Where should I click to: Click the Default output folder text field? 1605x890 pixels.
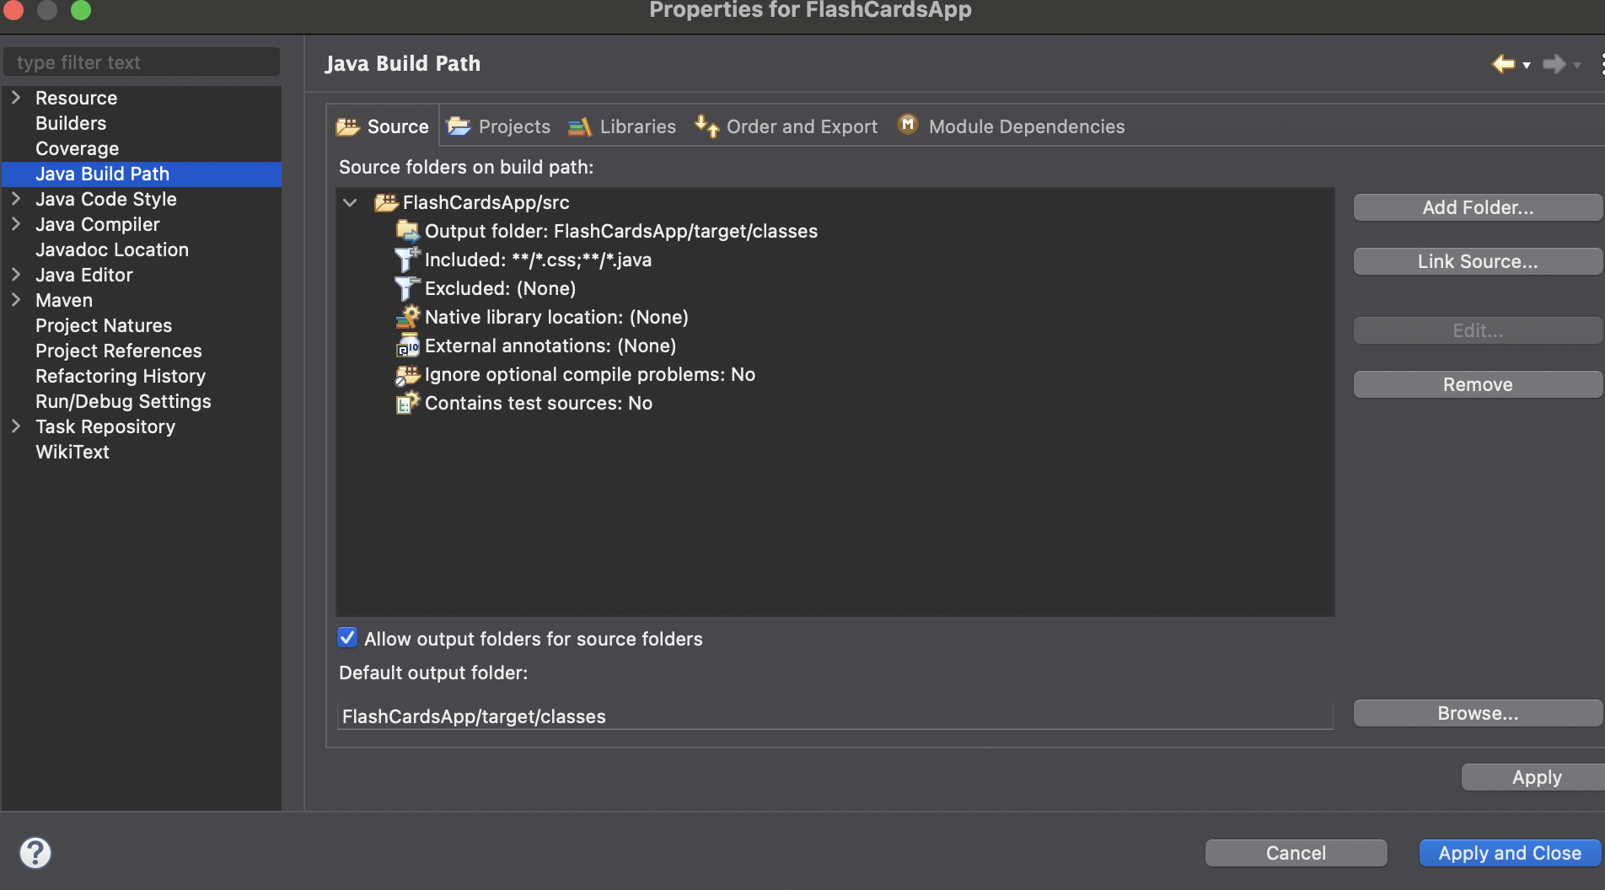835,716
